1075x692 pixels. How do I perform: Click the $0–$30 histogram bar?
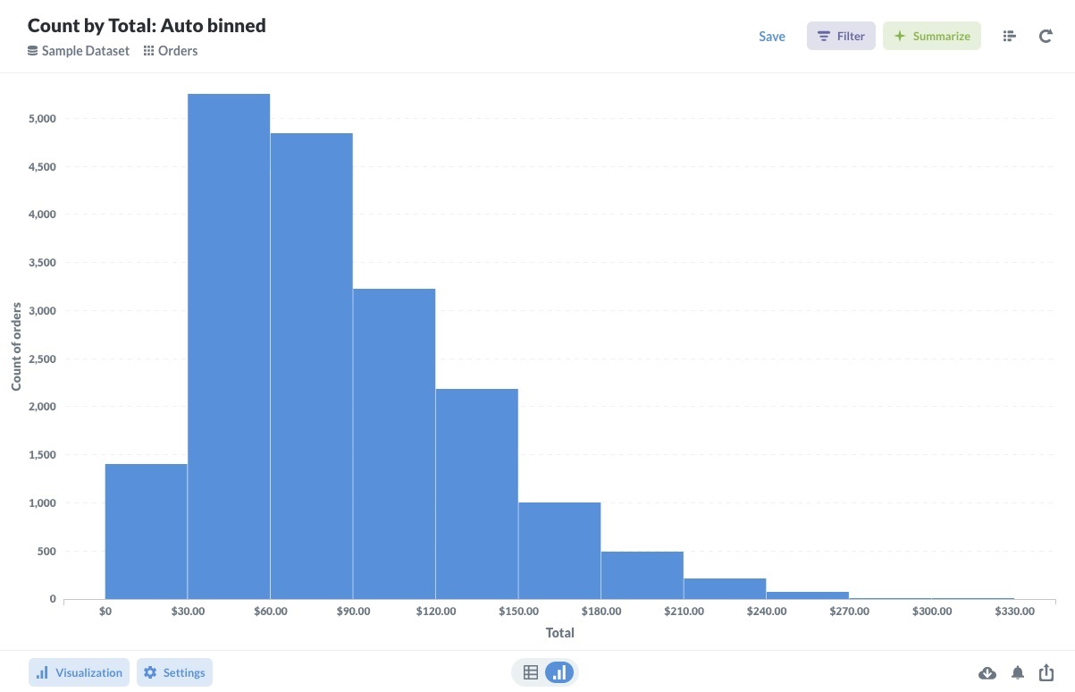pos(146,531)
